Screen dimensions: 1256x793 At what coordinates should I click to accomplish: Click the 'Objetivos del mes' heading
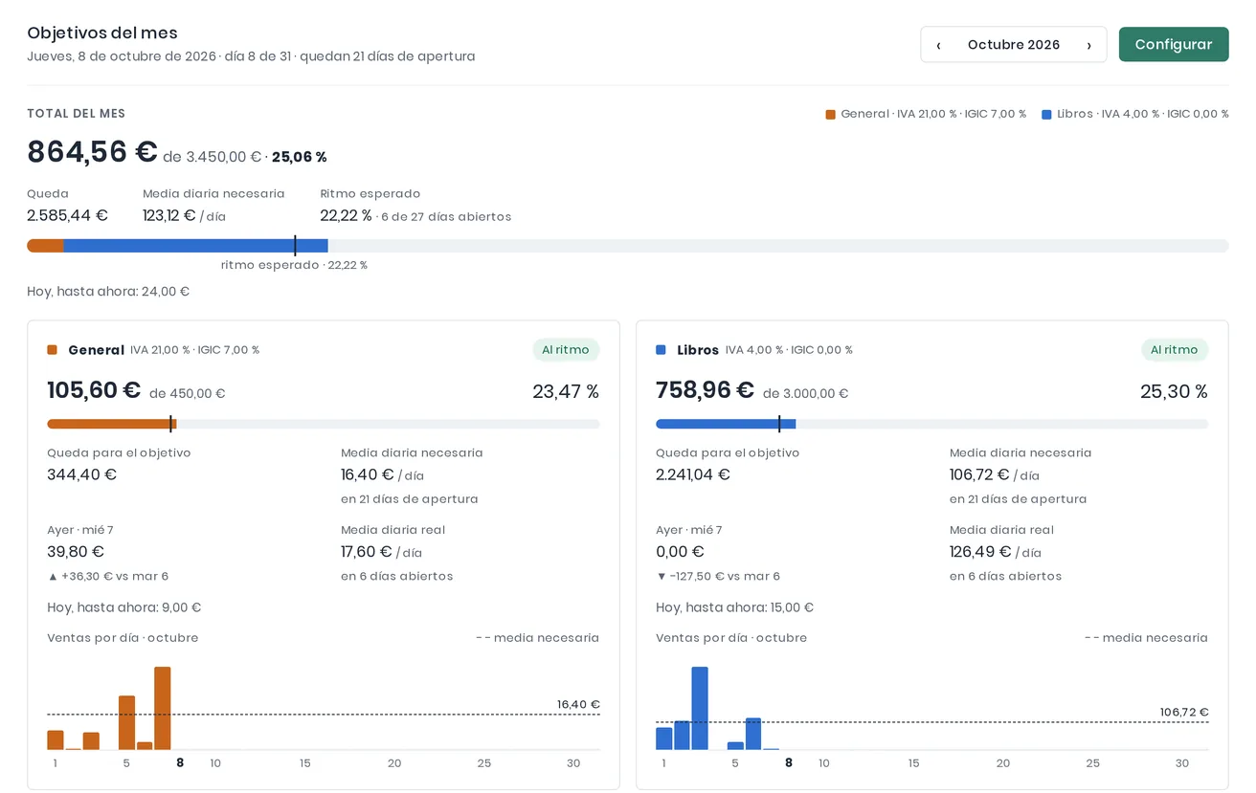pyautogui.click(x=102, y=33)
